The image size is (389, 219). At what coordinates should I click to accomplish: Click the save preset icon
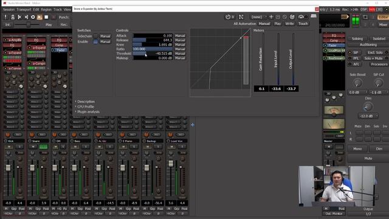tap(278, 17)
